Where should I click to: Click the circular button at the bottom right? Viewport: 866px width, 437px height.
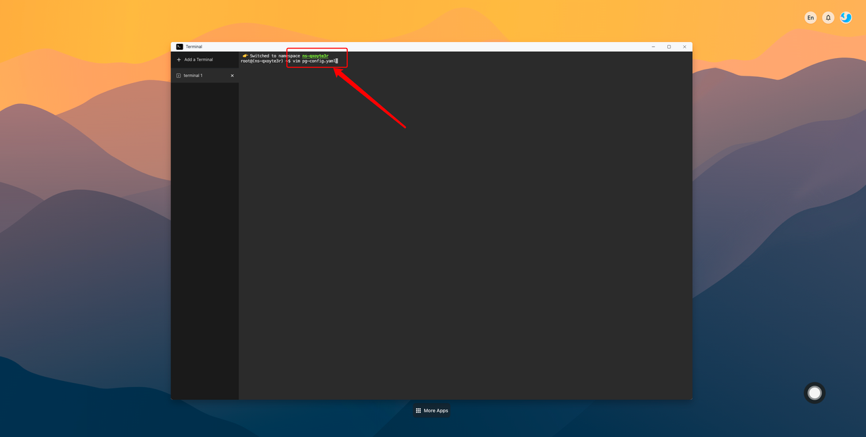click(814, 392)
